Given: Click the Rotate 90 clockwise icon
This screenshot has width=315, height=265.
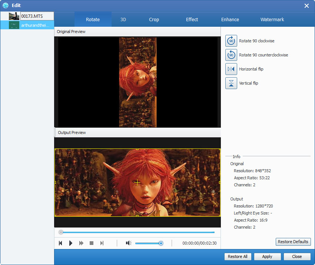Looking at the screenshot, I should coord(231,41).
